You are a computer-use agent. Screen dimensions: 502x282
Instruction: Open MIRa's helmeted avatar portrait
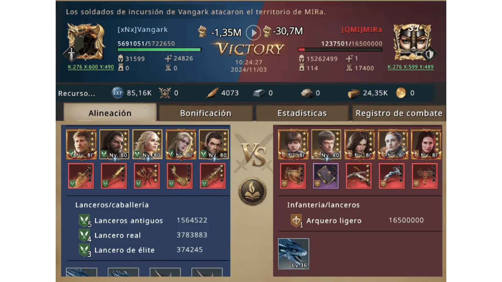click(413, 42)
